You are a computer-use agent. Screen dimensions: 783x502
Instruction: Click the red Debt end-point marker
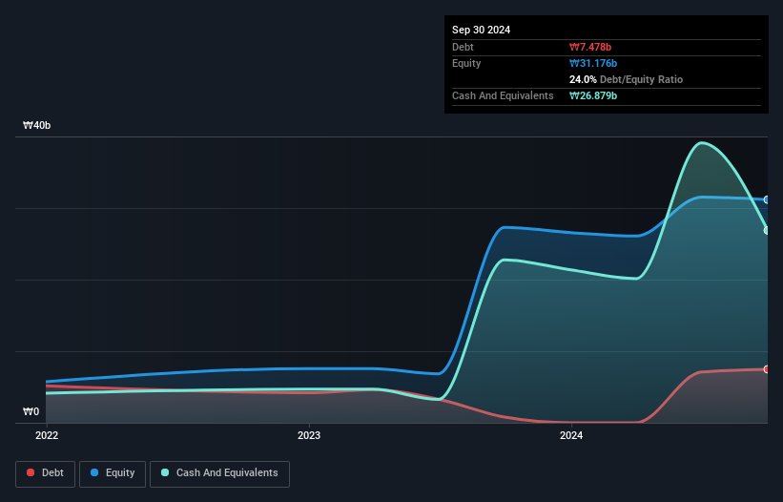pyautogui.click(x=767, y=369)
